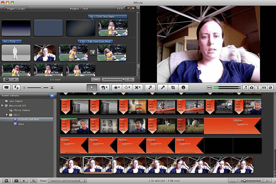
Task: Play selected events from beginning
Action: [24, 181]
